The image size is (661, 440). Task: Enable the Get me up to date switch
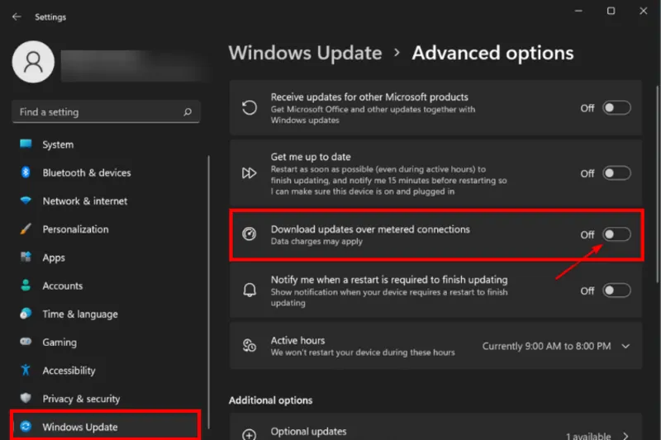coord(616,173)
